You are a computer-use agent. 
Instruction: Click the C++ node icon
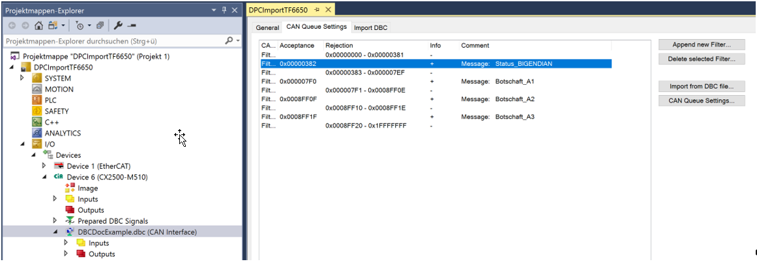37,122
